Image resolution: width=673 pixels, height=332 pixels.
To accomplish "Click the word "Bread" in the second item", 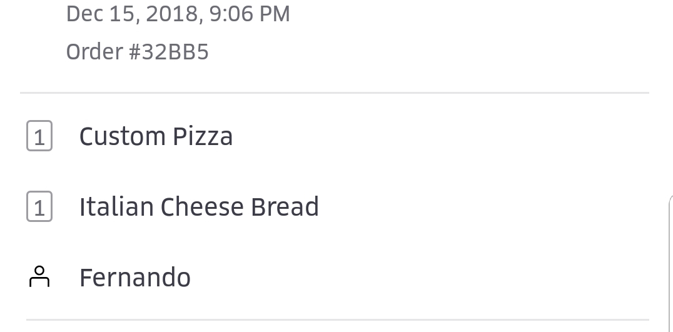I will [x=285, y=207].
